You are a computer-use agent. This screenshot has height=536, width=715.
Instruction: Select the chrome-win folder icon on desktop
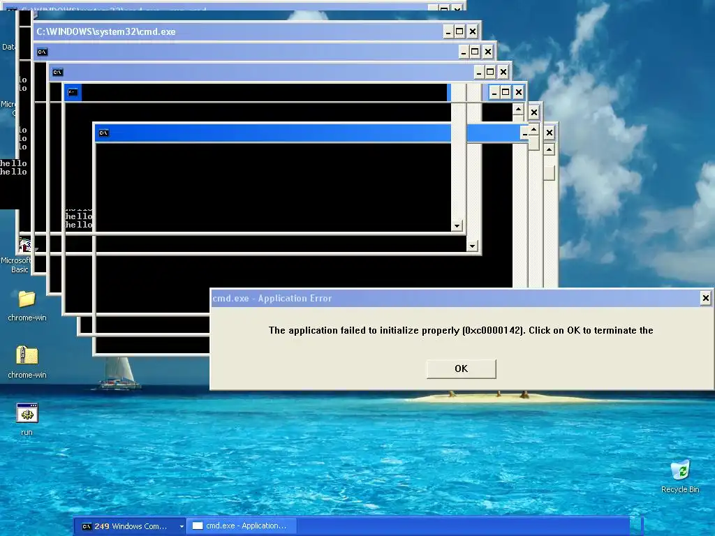point(27,299)
